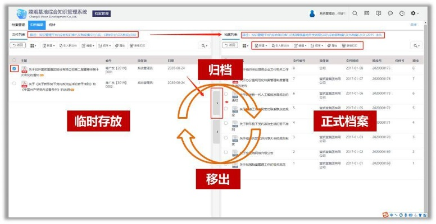Click the left-arrow move-out button between the panels
The image size is (436, 224).
click(x=217, y=132)
